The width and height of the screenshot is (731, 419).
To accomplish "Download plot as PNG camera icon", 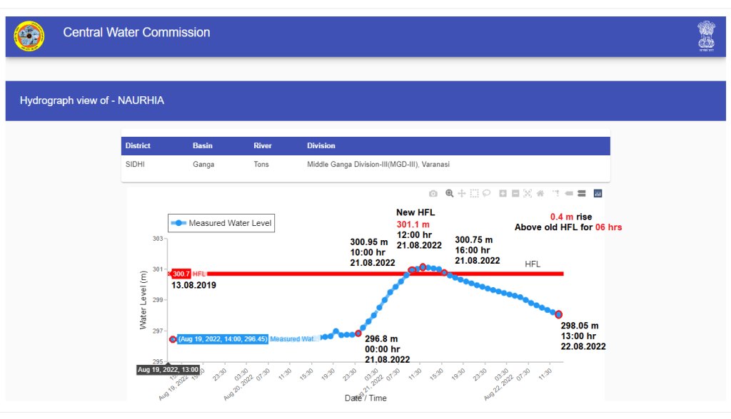I will pyautogui.click(x=433, y=193).
